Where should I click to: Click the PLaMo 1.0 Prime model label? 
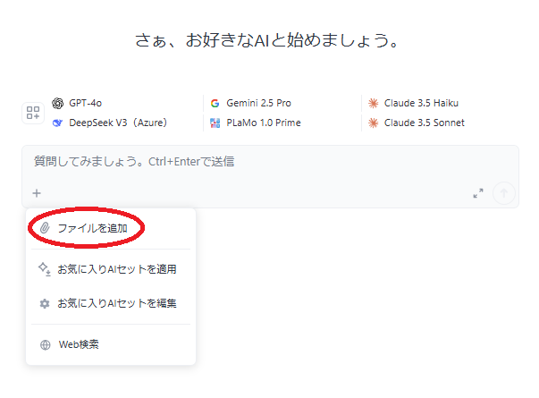[x=264, y=123]
